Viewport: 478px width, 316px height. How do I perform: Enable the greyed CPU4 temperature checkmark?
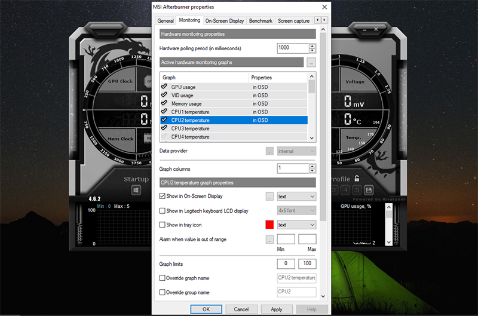pos(164,136)
